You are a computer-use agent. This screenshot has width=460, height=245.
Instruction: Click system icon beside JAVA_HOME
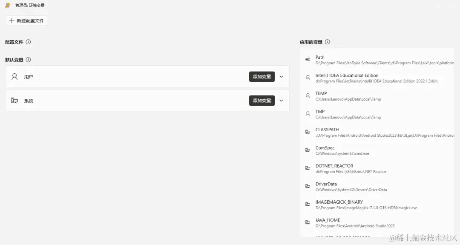(x=308, y=222)
